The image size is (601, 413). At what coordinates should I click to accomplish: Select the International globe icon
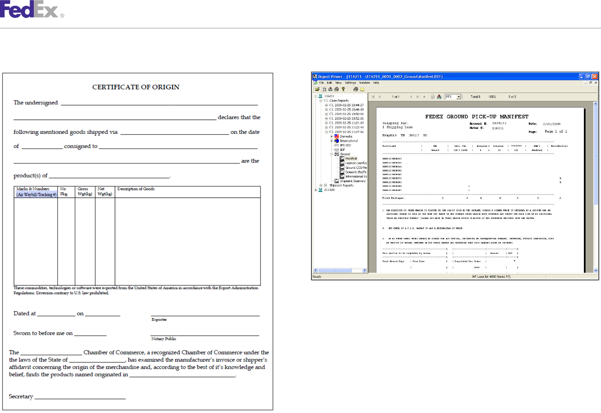[336, 141]
